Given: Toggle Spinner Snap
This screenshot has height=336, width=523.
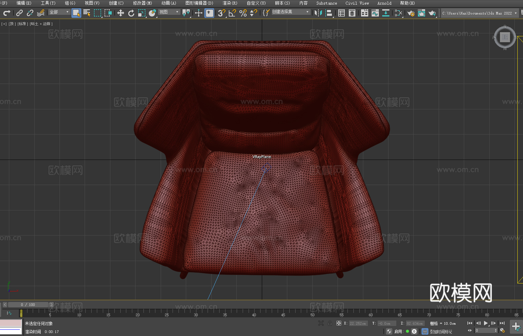Looking at the screenshot, I should tap(254, 13).
